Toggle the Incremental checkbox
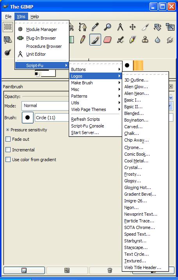Viewport: 178px width, 280px height. point(8,150)
